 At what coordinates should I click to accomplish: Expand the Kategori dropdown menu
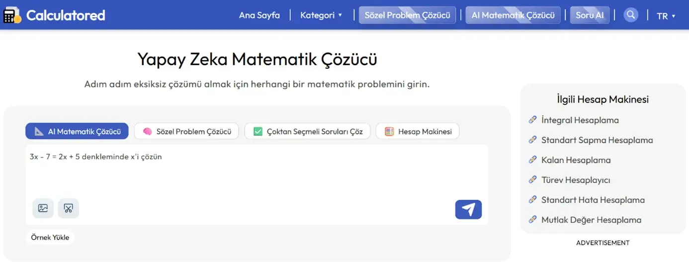click(321, 15)
